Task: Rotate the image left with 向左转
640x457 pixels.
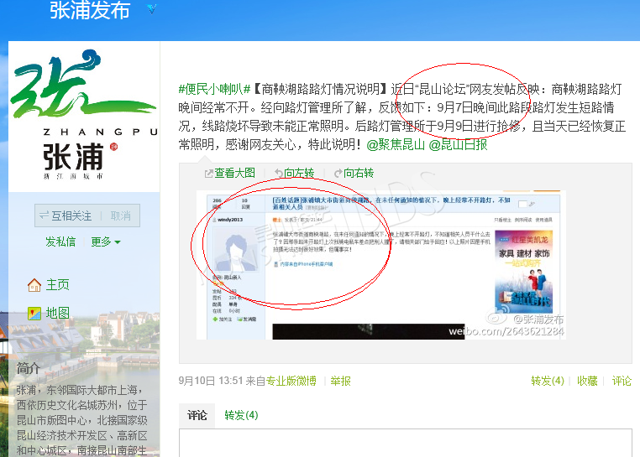Action: point(299,173)
